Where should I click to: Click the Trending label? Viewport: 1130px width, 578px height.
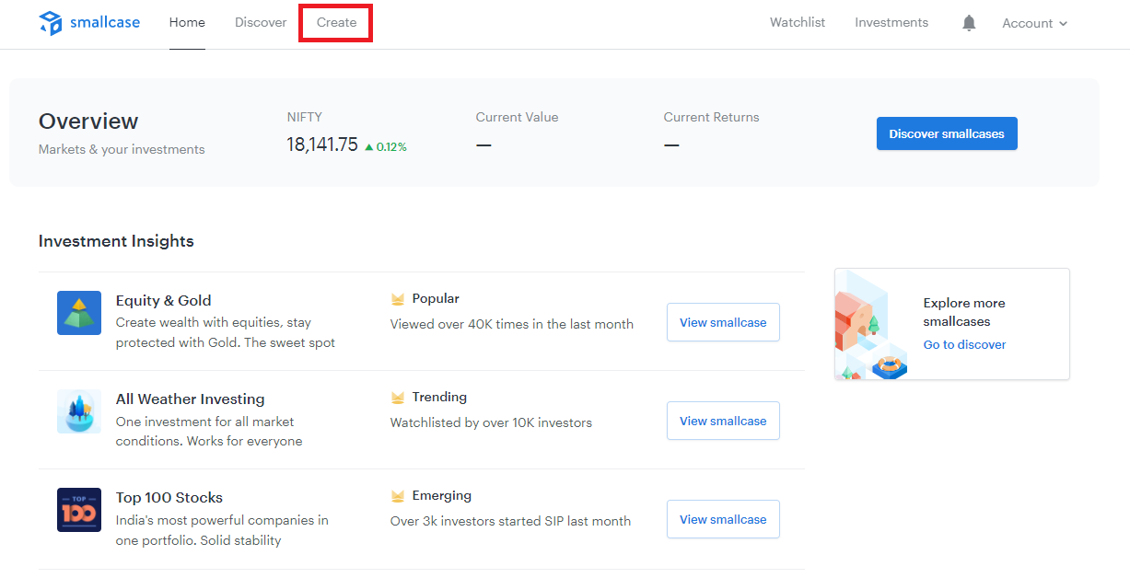[x=439, y=397]
